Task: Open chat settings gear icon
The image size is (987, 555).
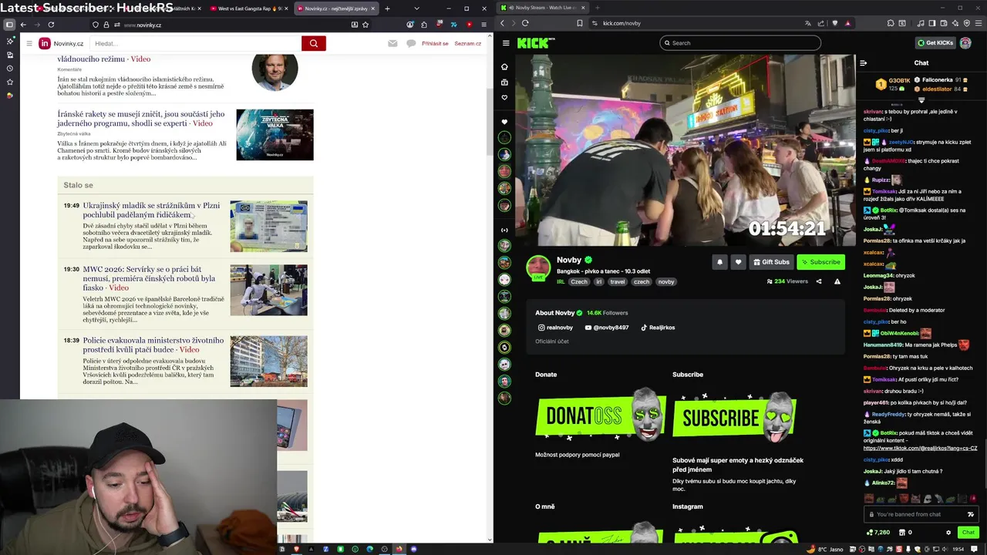Action: click(x=948, y=533)
